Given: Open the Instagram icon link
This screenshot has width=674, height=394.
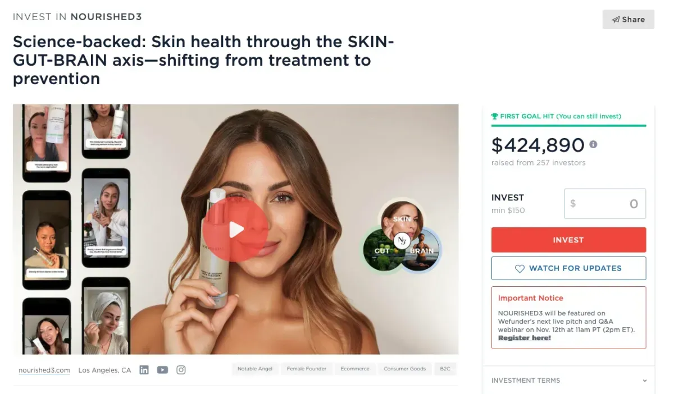Looking at the screenshot, I should coord(181,370).
